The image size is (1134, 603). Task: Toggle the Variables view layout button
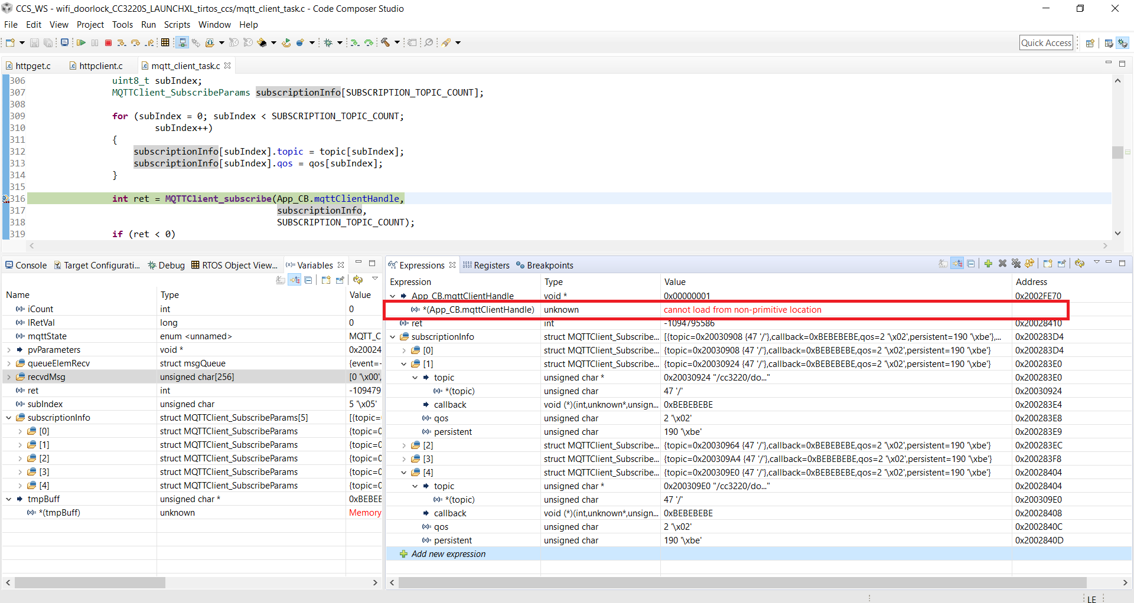pos(294,280)
